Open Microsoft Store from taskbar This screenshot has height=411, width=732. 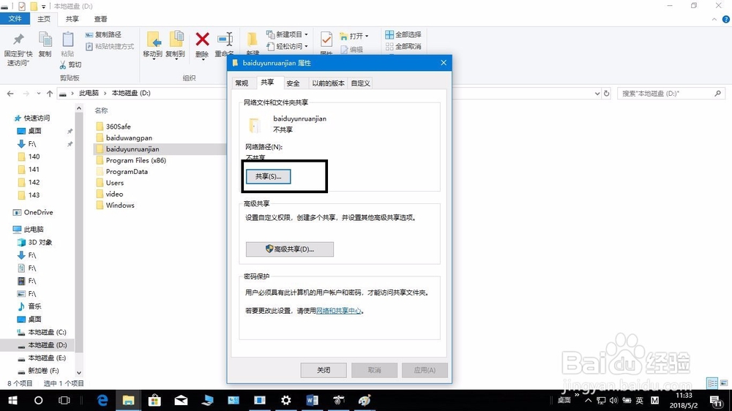point(154,400)
